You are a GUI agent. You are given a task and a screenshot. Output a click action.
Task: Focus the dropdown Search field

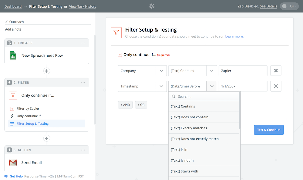pyautogui.click(x=204, y=96)
